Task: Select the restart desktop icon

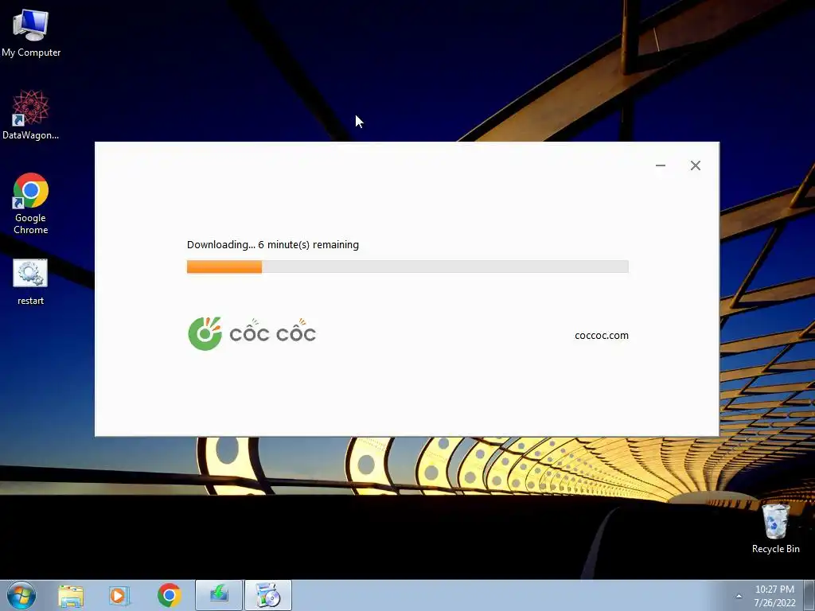Action: 30,282
